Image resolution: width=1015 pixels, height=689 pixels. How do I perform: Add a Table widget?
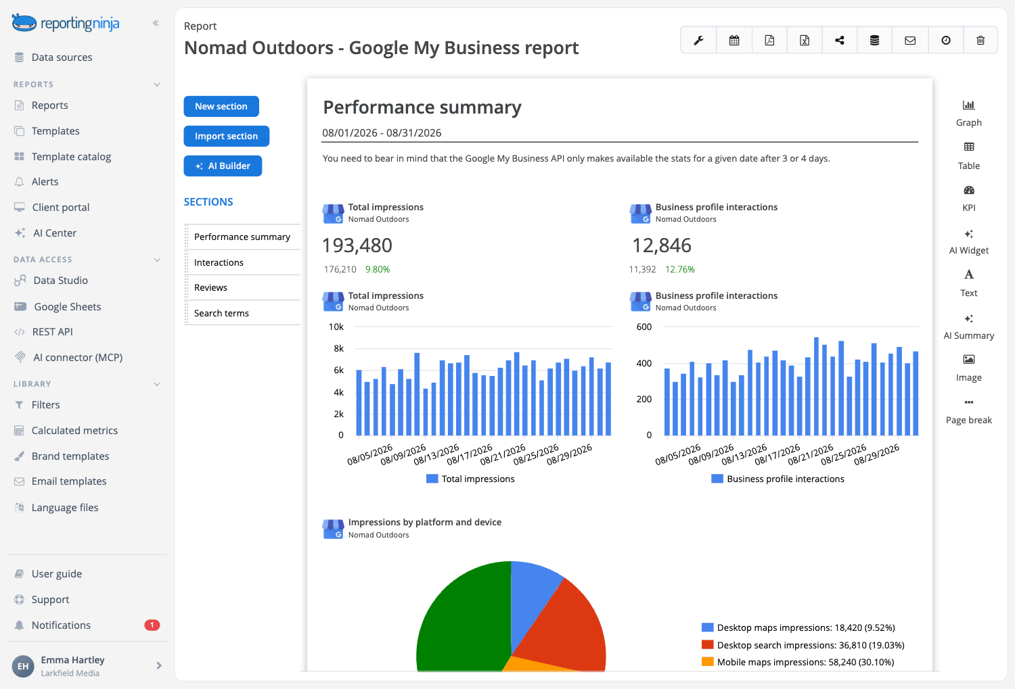(969, 156)
